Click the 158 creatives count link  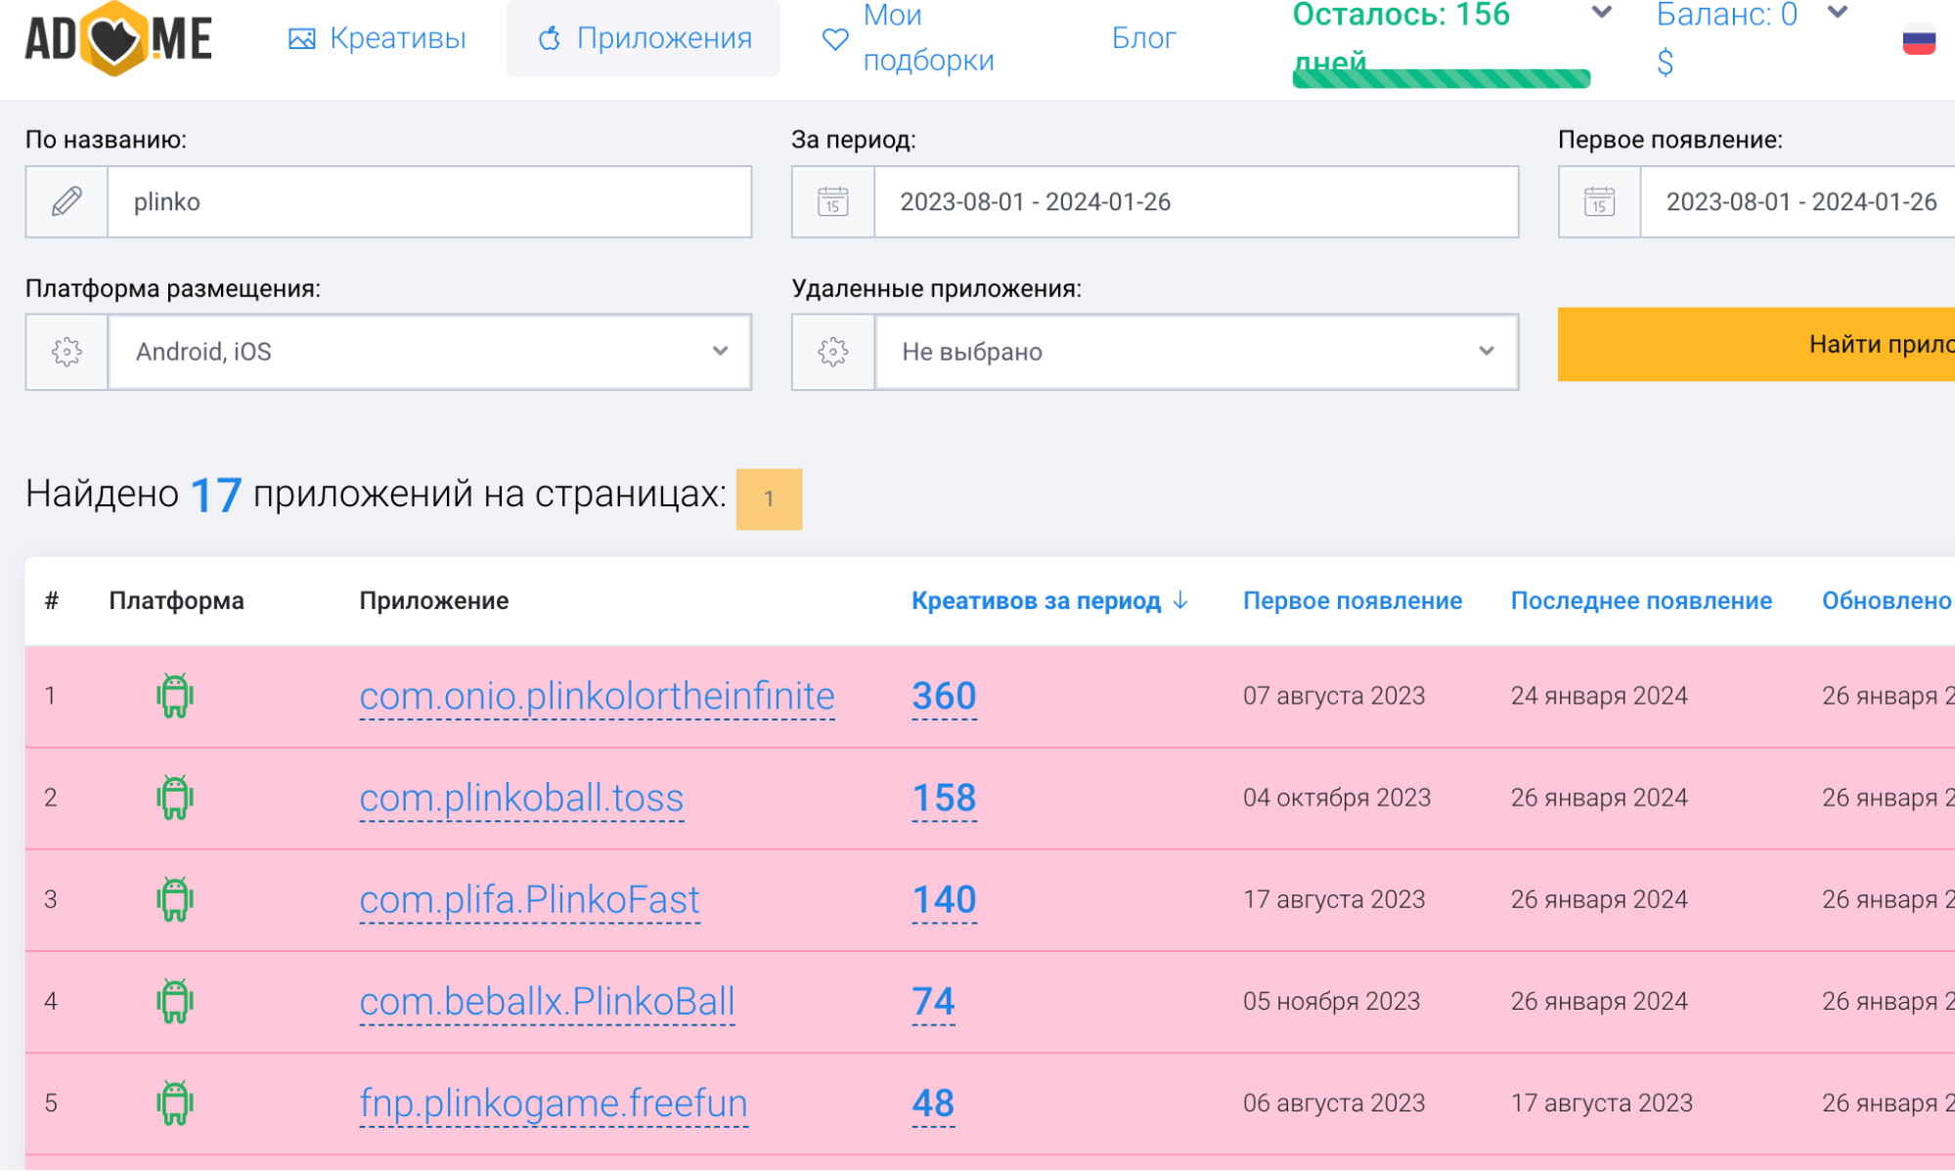click(x=944, y=798)
